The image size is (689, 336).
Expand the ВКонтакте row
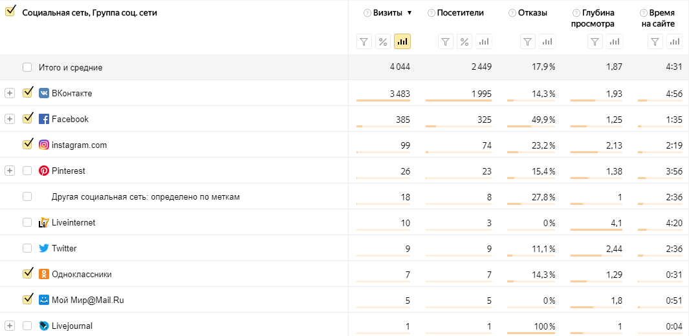tap(9, 93)
